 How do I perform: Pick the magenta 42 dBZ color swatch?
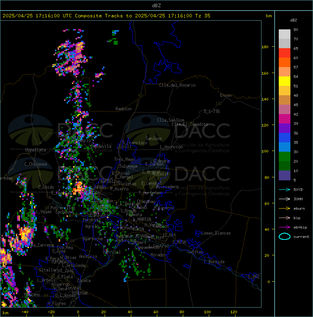pyautogui.click(x=284, y=119)
